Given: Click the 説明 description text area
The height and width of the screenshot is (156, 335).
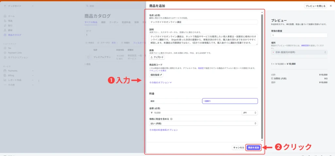Looking at the screenshot, I should click(x=203, y=40).
